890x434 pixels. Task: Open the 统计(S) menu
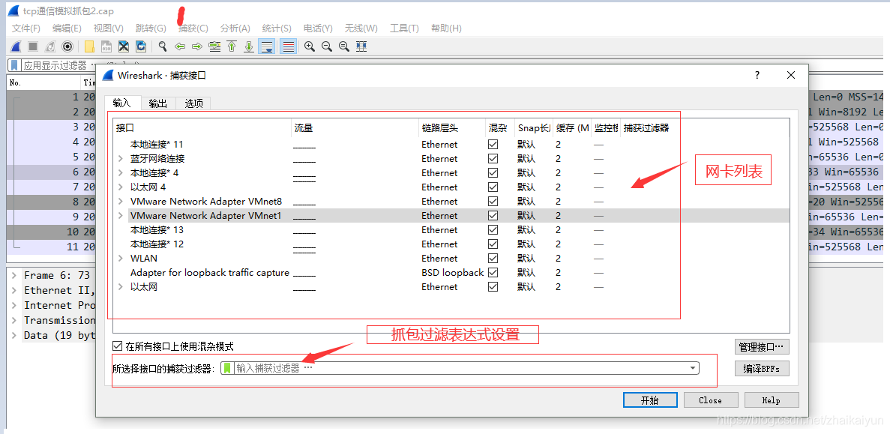pos(277,28)
